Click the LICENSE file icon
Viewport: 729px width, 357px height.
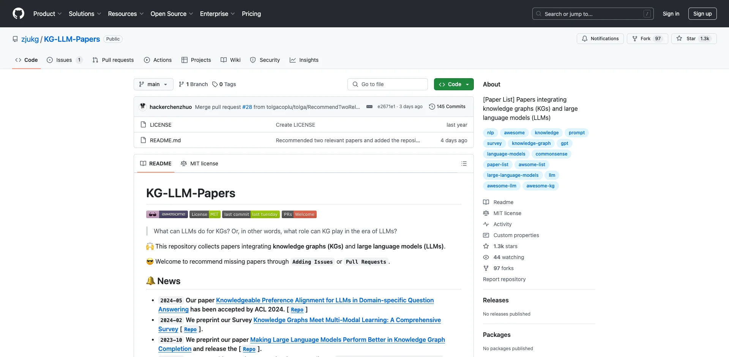click(143, 124)
